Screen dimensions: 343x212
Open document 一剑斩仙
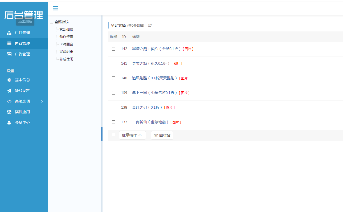point(150,122)
